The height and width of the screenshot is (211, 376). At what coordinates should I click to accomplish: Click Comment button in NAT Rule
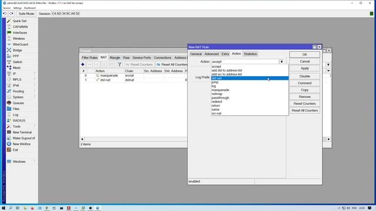(x=304, y=83)
